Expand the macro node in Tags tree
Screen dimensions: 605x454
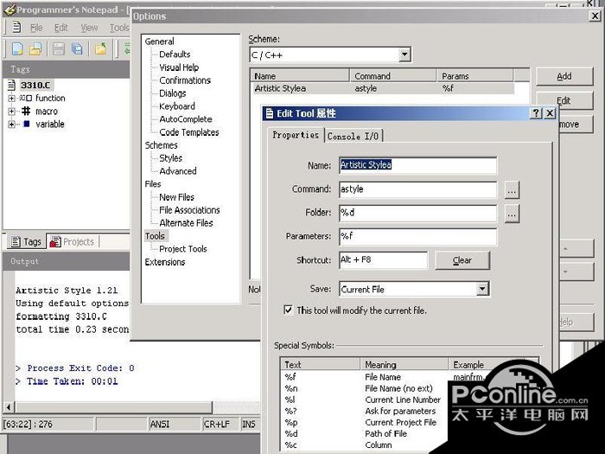pos(12,112)
